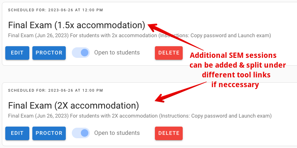Open PROCTOR for the 1.5x accommodation exam
Screen dimensions: 297x148
point(49,53)
